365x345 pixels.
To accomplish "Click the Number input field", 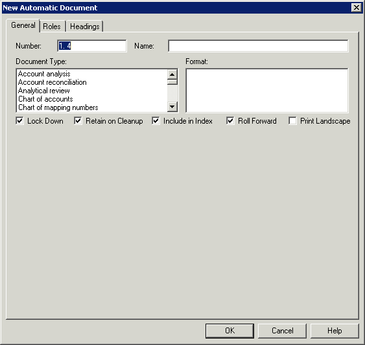I will coord(92,46).
